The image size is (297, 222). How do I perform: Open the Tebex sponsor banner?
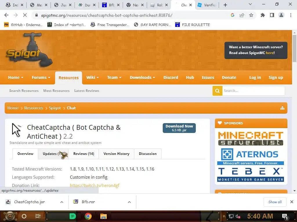[x=250, y=174]
